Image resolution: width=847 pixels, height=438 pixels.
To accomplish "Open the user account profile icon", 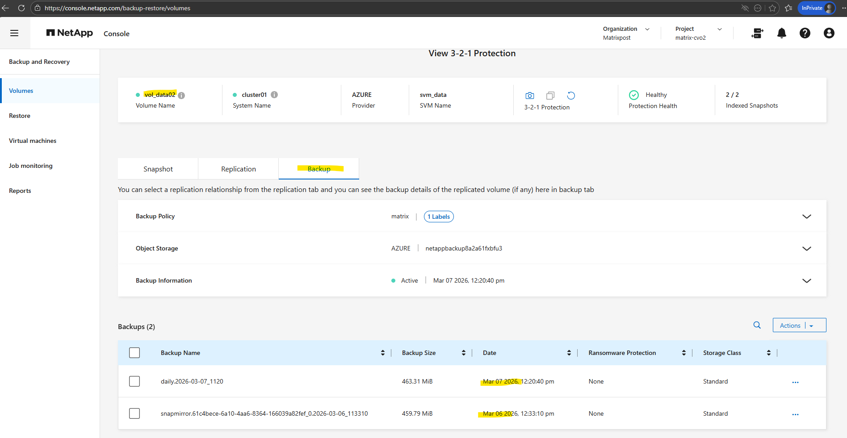I will 829,33.
